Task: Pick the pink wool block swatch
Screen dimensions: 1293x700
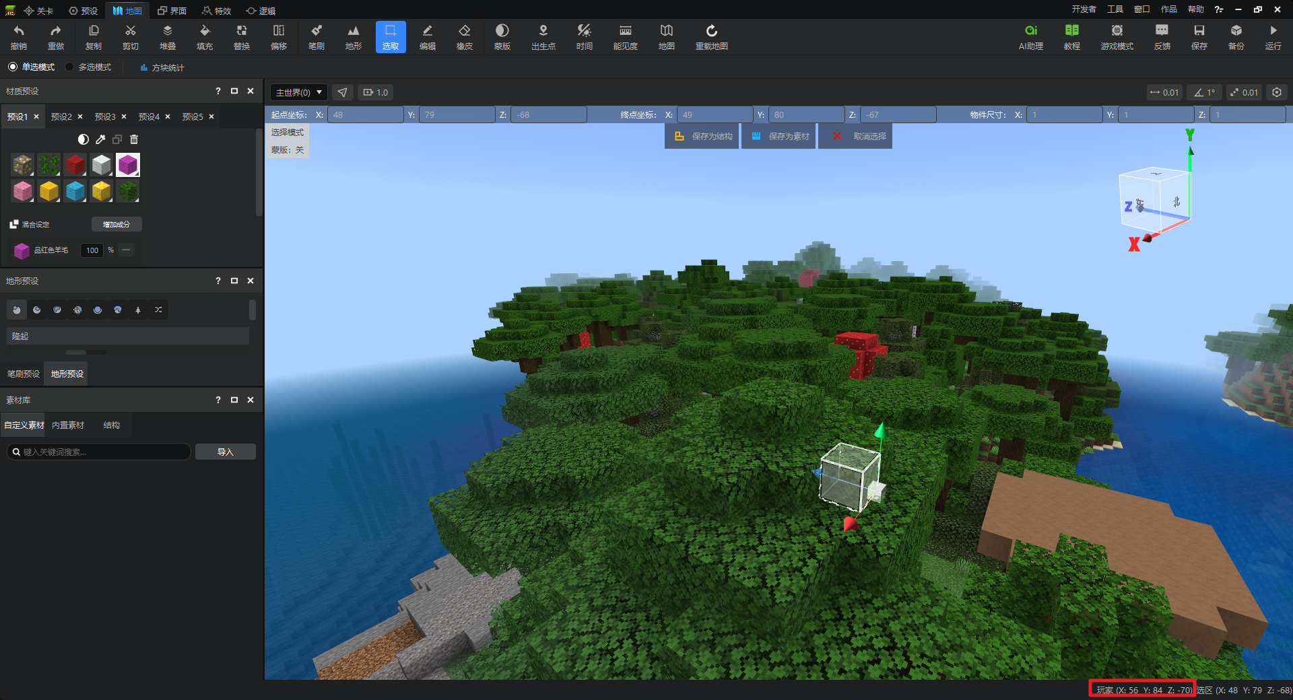Action: click(23, 191)
